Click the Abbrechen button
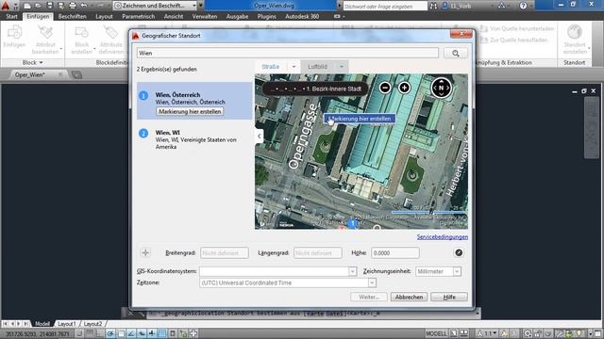The width and height of the screenshot is (604, 339). tap(409, 297)
